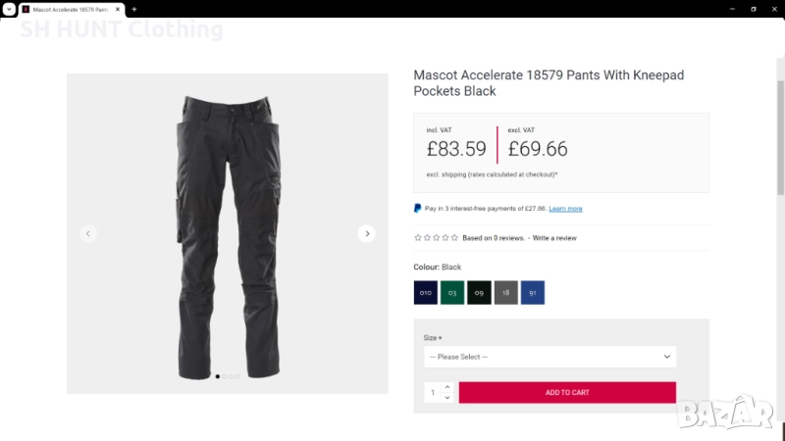Open the browser tab search chevron

tap(8, 9)
